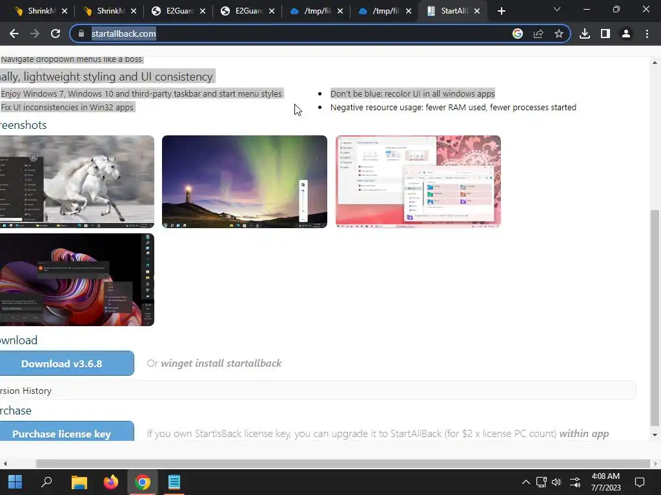
Task: Close the second ShrinkM tab
Action: pyautogui.click(x=134, y=11)
